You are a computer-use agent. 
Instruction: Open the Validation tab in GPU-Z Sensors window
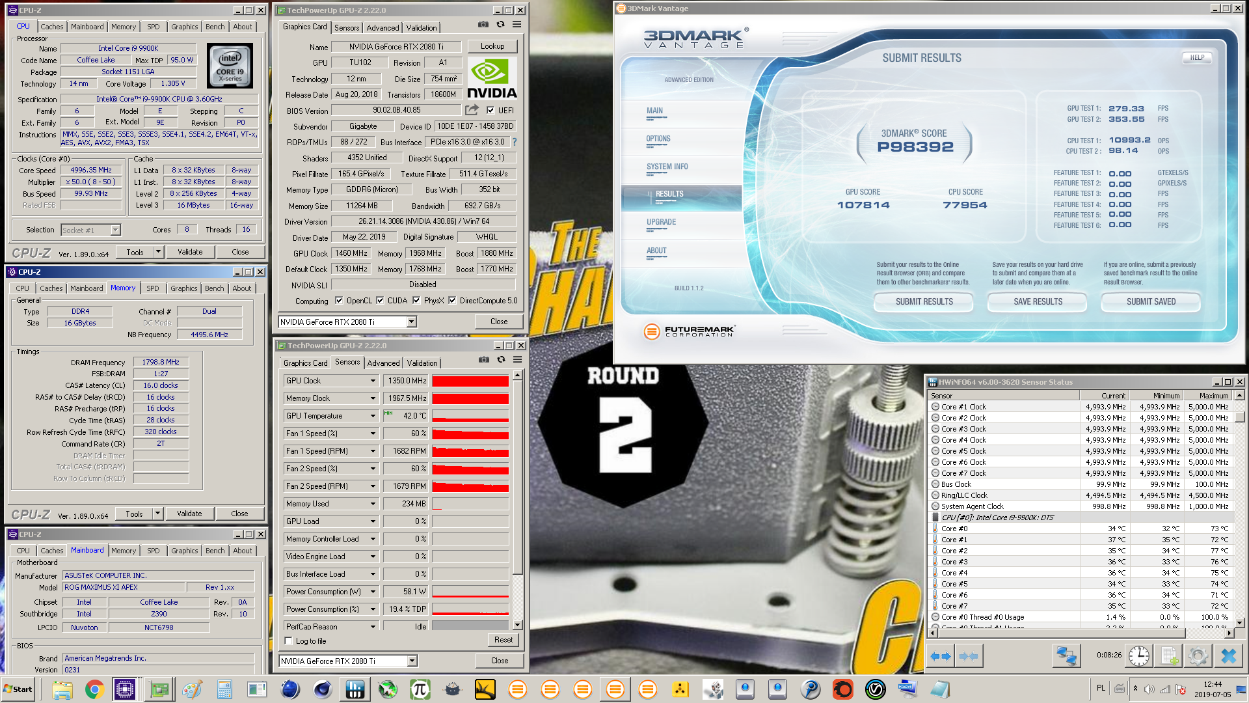coord(422,363)
